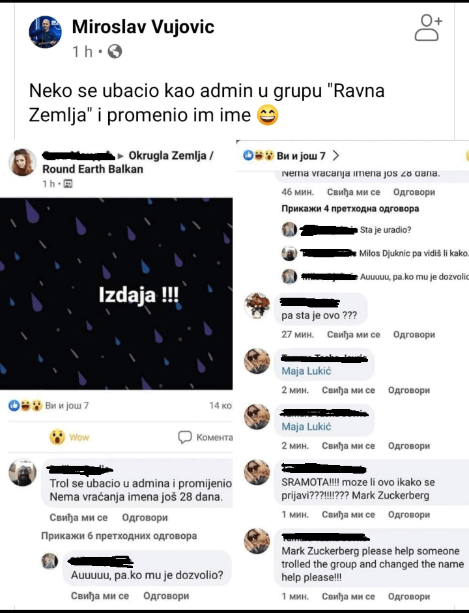The width and height of the screenshot is (469, 613).
Task: Click the comment speech bubble icon
Action: click(x=185, y=437)
